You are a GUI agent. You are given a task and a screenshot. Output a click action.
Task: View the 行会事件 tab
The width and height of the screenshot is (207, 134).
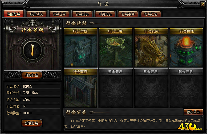tap(128, 14)
